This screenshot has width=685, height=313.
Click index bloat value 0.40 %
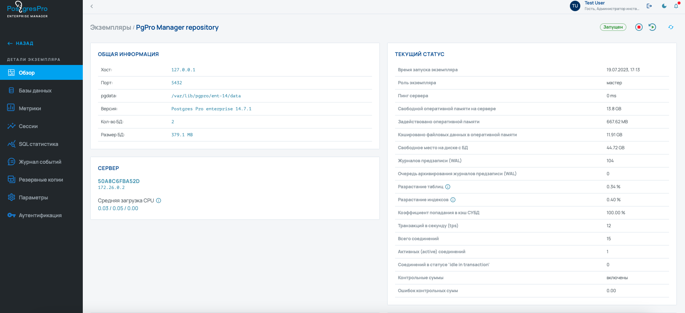tap(613, 200)
